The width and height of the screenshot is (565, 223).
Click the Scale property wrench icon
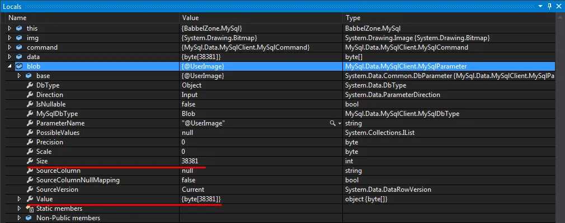click(30, 152)
